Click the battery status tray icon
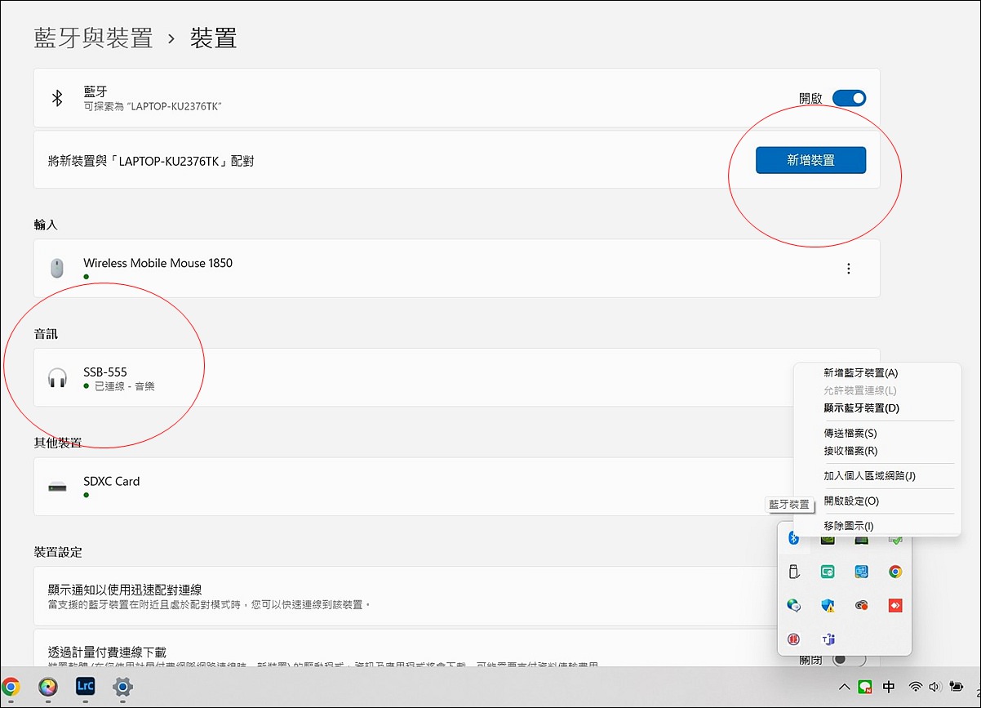Screen dimensions: 981x708 point(956,687)
